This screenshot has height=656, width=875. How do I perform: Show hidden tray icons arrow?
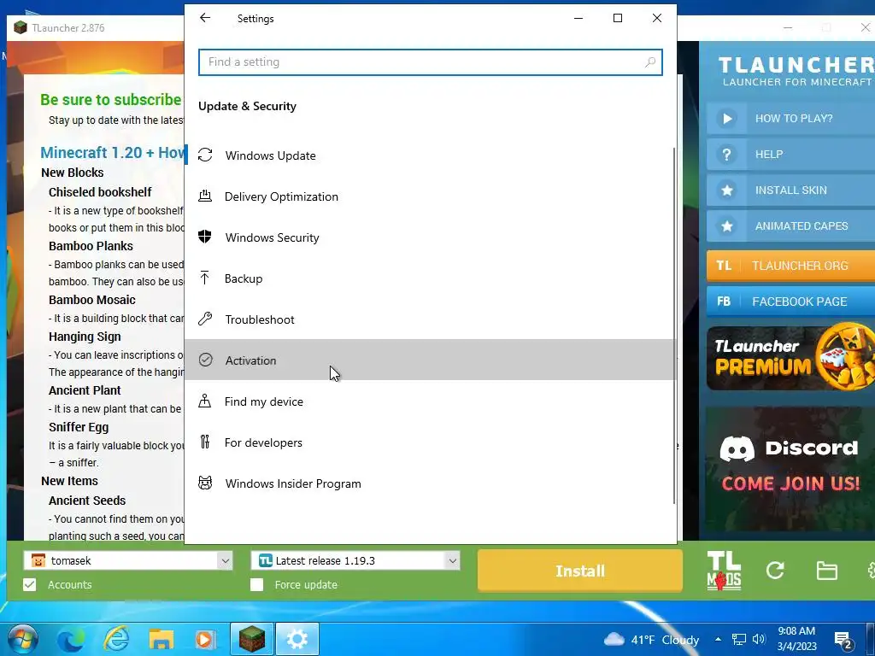pos(718,639)
